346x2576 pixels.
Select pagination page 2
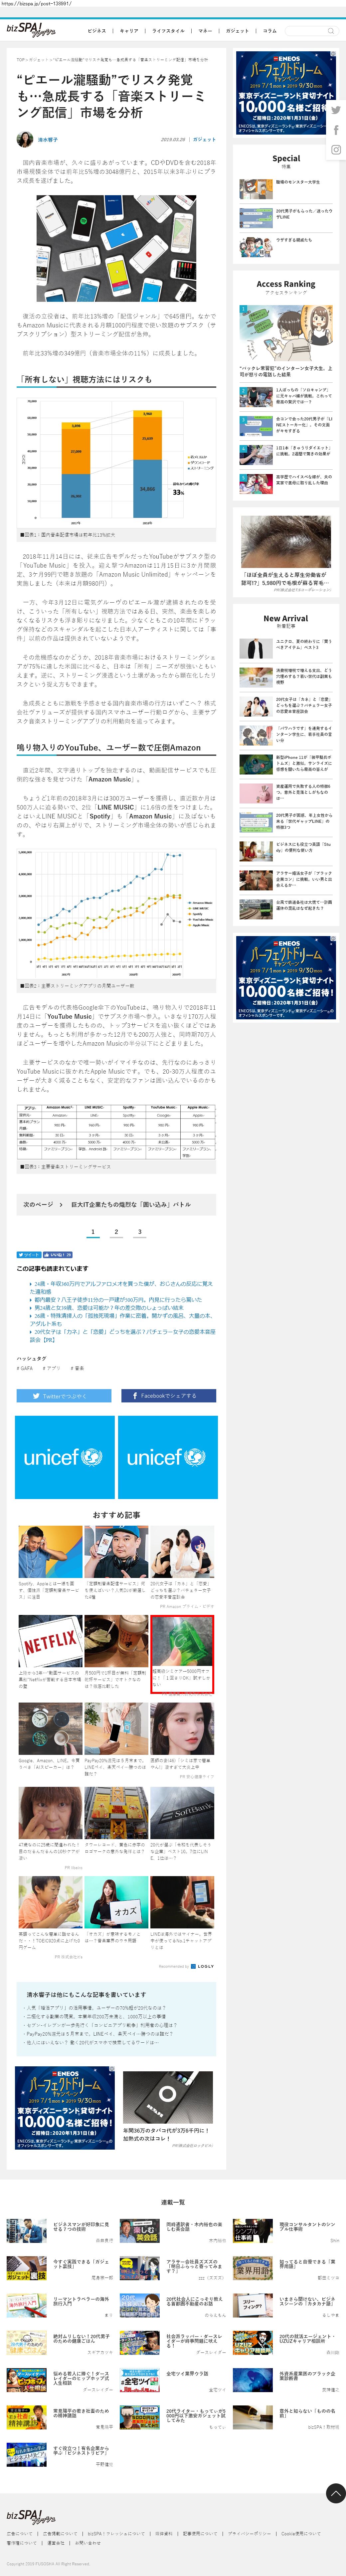pyautogui.click(x=116, y=1232)
